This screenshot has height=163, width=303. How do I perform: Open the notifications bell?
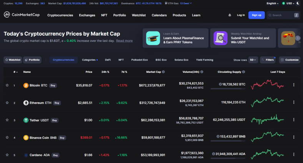pos(230,15)
